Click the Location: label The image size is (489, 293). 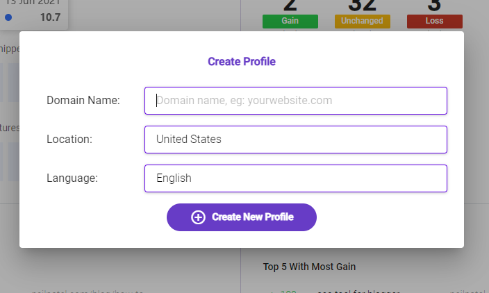point(69,140)
